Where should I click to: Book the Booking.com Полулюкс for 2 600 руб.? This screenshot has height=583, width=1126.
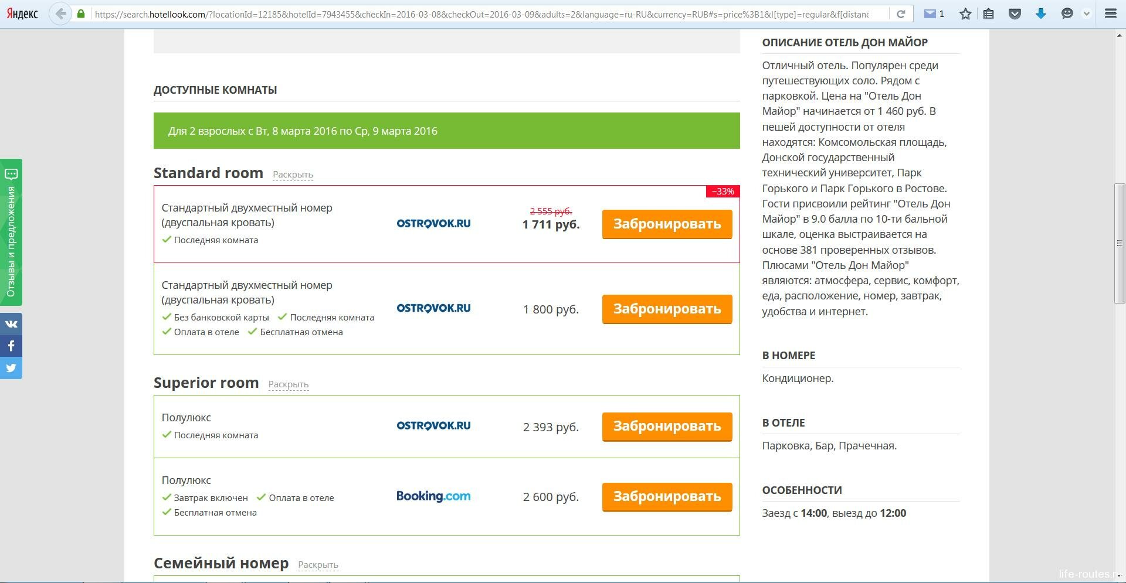tap(667, 497)
